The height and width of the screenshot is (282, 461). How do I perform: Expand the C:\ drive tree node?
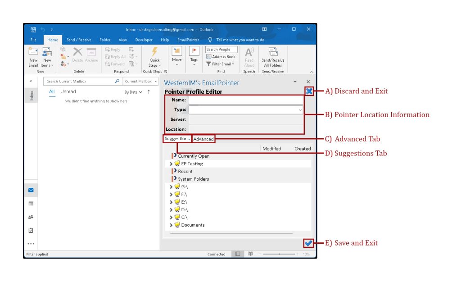click(x=171, y=218)
